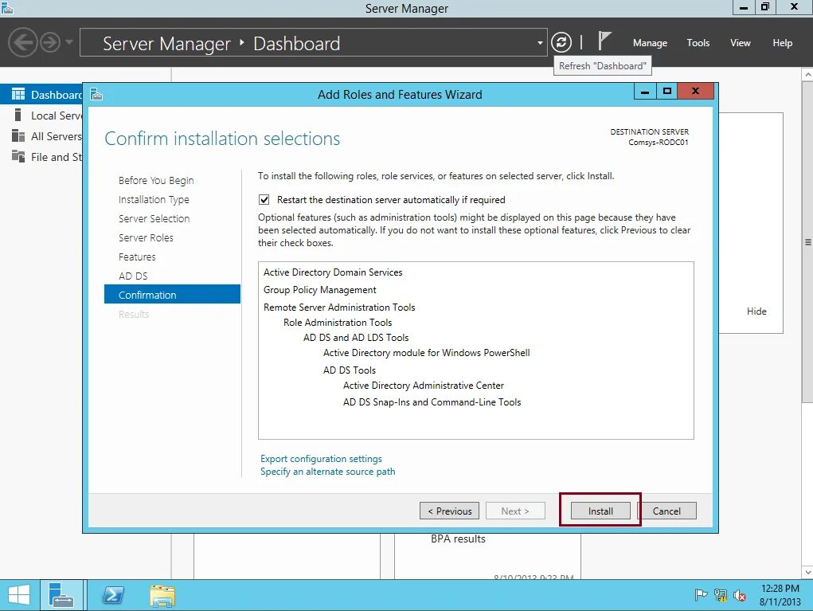Click the dashboard vertical scrollbar thumb
The height and width of the screenshot is (611, 813).
click(x=807, y=241)
